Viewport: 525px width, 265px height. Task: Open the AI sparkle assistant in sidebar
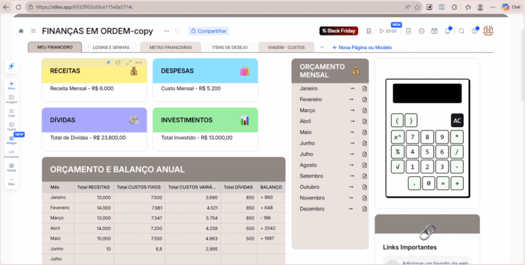pyautogui.click(x=12, y=66)
